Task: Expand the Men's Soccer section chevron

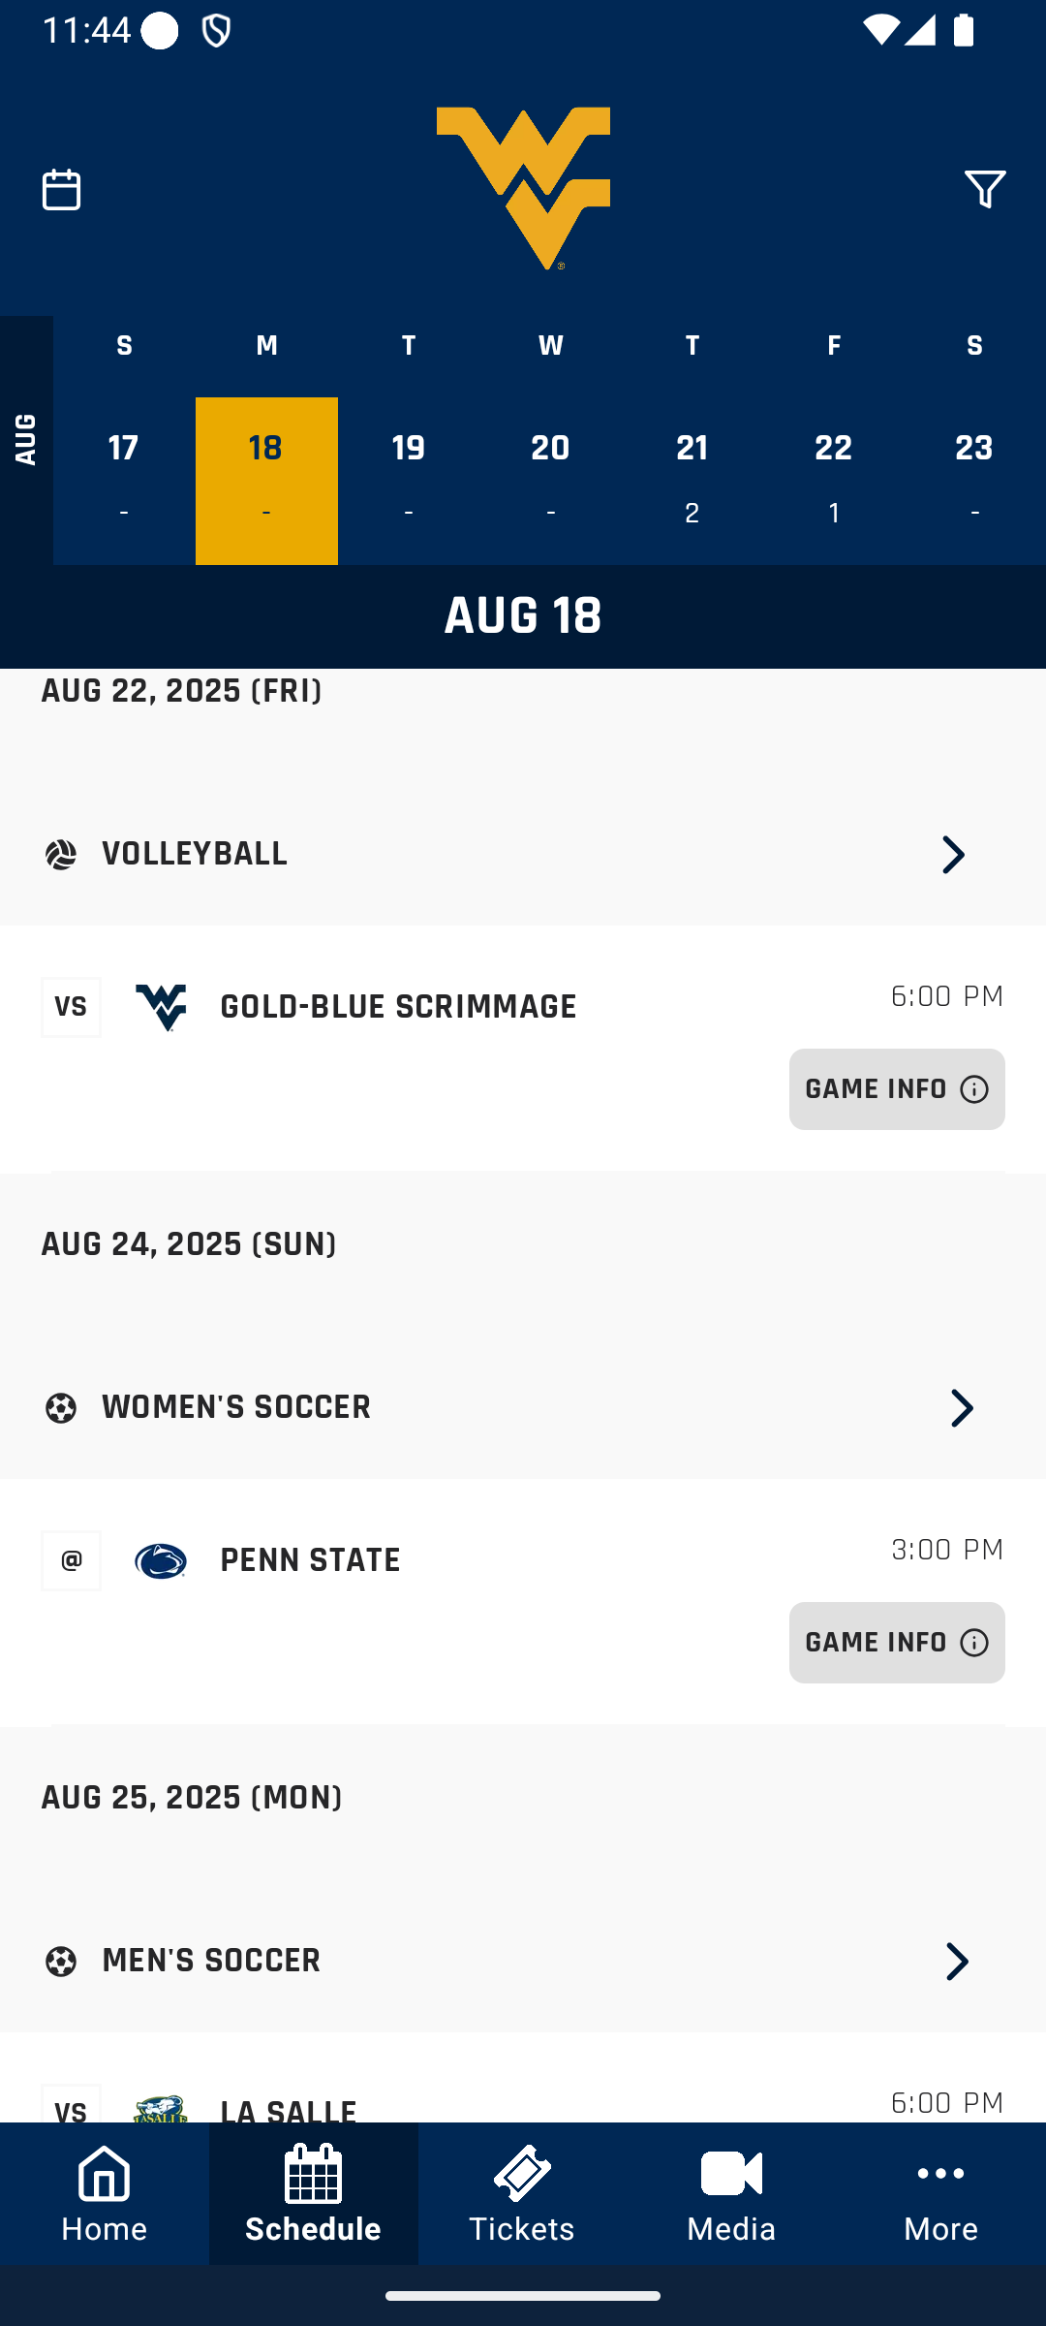Action: click(957, 1961)
